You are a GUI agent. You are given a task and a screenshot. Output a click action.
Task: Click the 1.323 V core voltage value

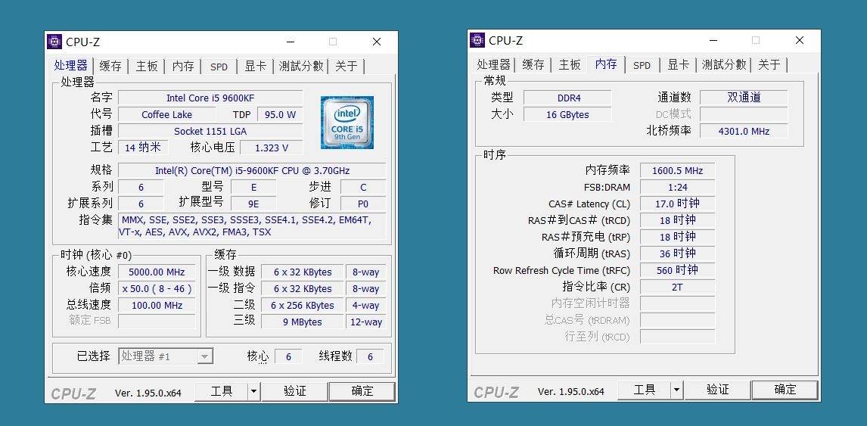(x=271, y=148)
